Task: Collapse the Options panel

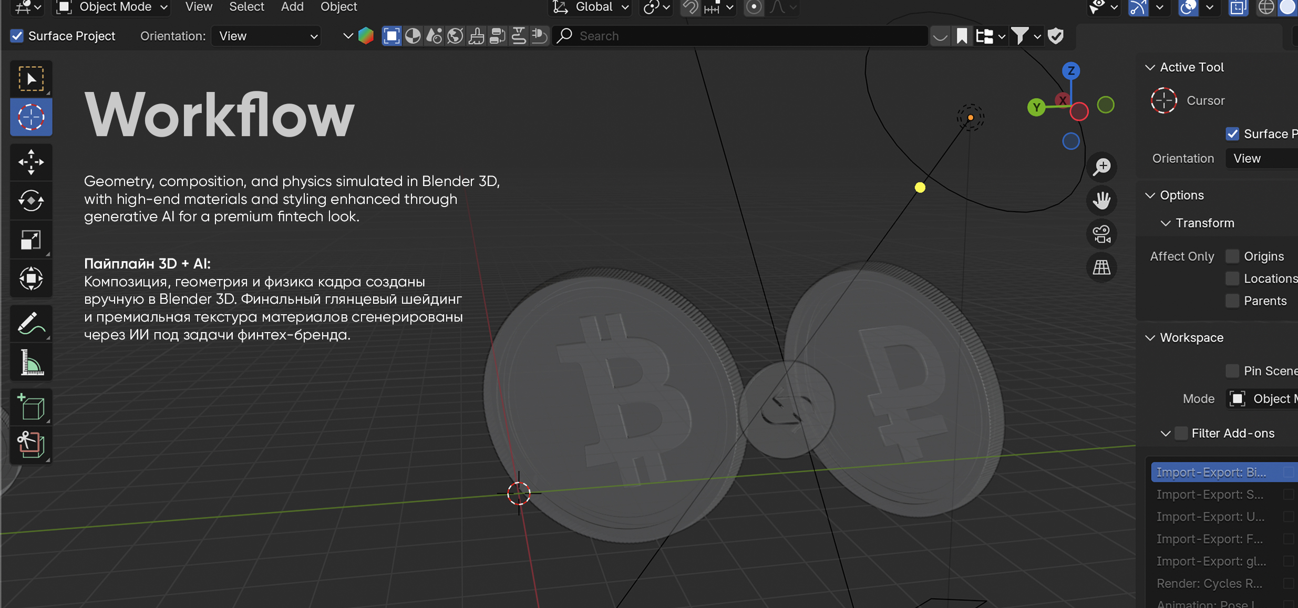Action: pos(1150,195)
